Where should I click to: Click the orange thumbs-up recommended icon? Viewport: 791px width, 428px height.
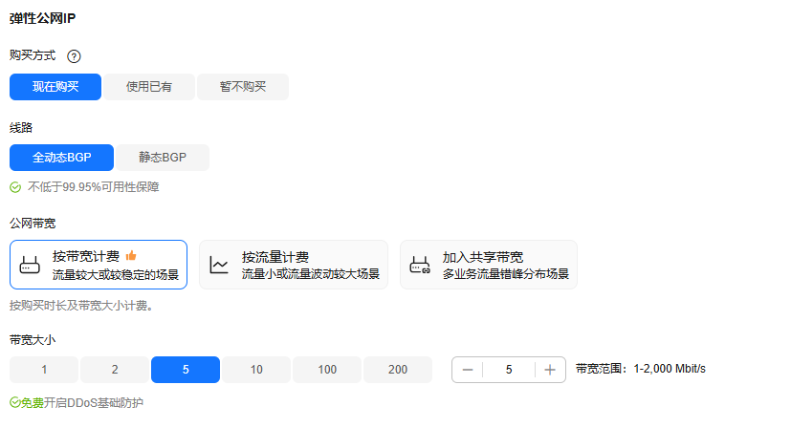(x=131, y=256)
